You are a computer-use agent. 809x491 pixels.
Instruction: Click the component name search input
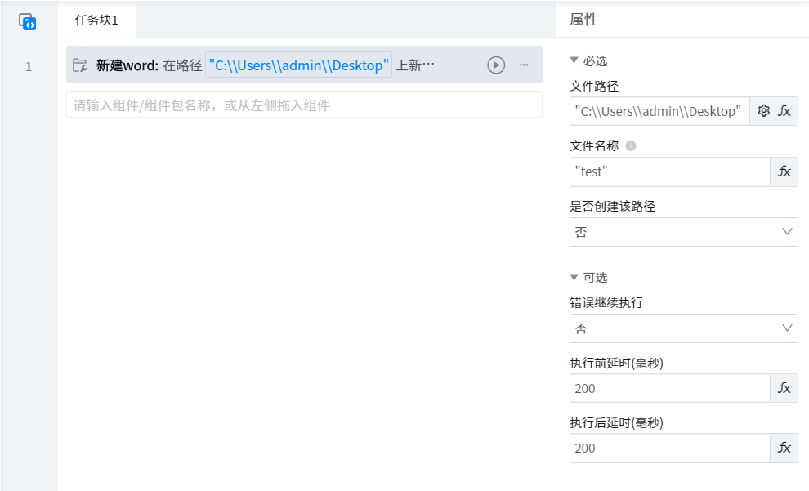(303, 105)
